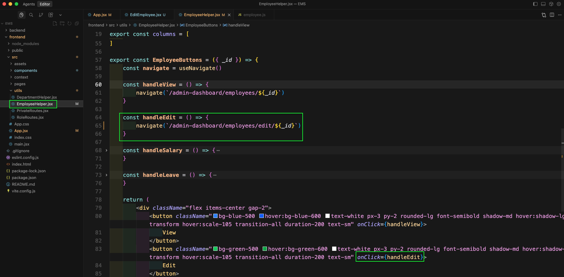This screenshot has height=277, width=564.
Task: Close the EmployeeHelper.jsx tab
Action: pyautogui.click(x=229, y=15)
